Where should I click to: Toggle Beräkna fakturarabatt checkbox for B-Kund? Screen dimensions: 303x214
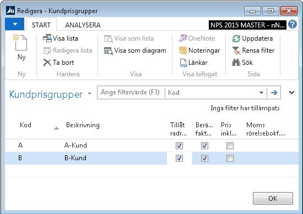pyautogui.click(x=204, y=158)
